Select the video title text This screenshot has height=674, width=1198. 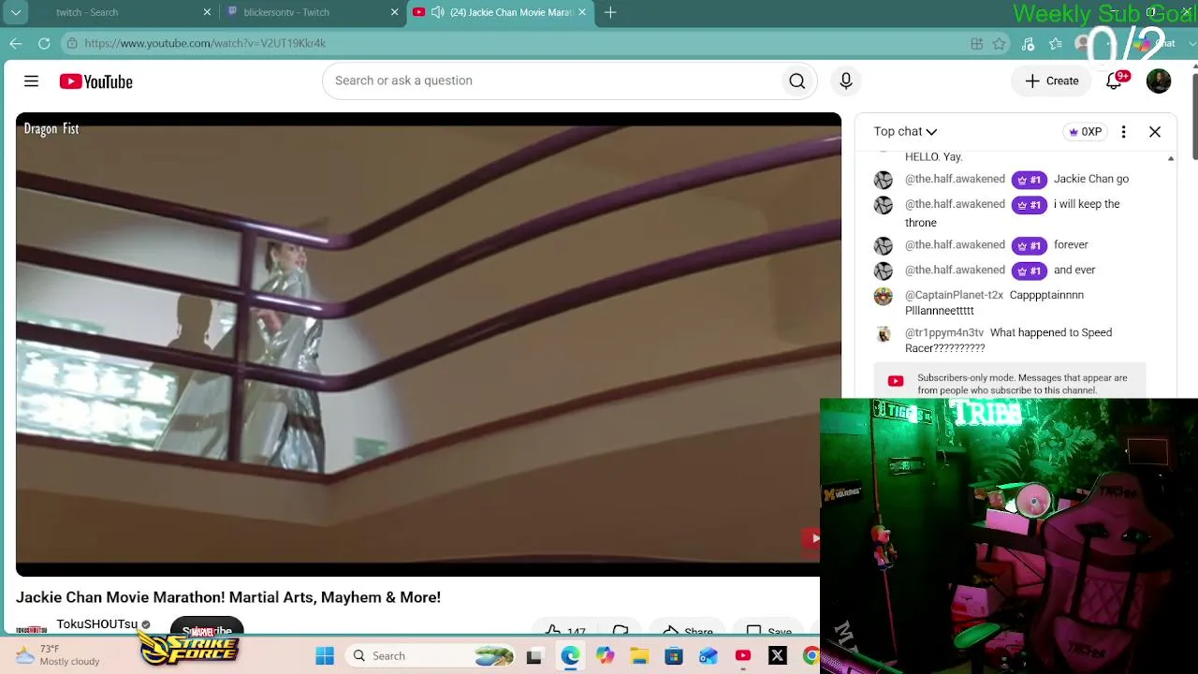click(228, 597)
